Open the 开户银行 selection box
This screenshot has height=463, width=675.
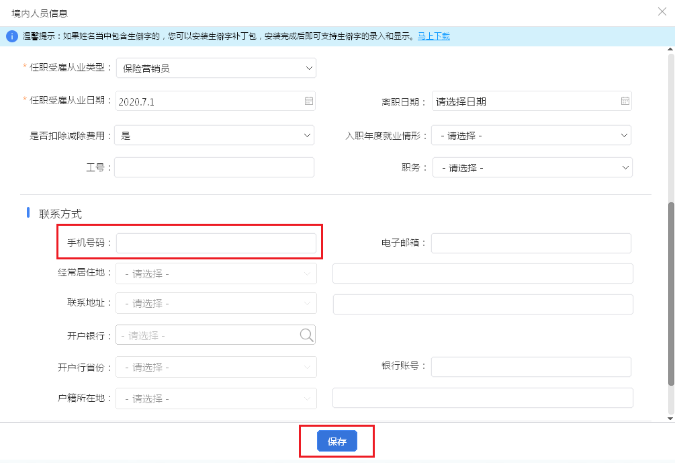(x=215, y=335)
